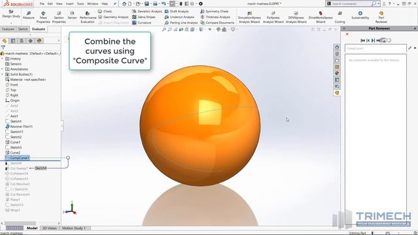Launch Geometry Analysis
Viewport: 418px width, 235px height.
pyautogui.click(x=113, y=17)
